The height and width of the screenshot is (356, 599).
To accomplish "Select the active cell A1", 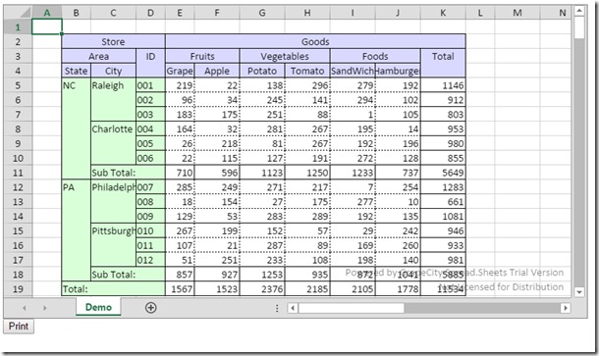I will click(x=47, y=27).
